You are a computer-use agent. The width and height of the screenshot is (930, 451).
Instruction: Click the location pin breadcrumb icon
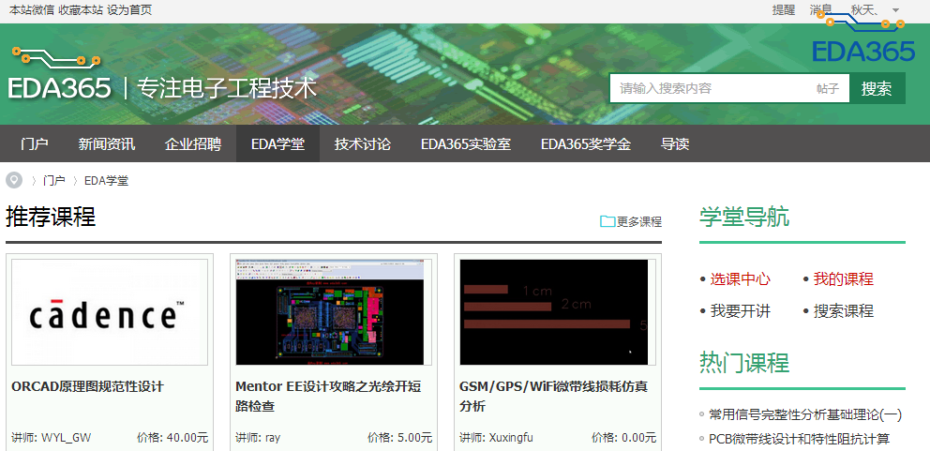[x=14, y=180]
